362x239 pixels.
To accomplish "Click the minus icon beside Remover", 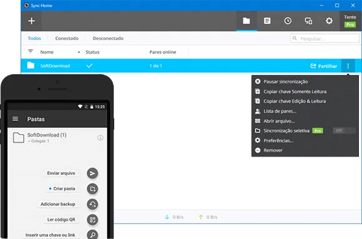I will (x=258, y=150).
